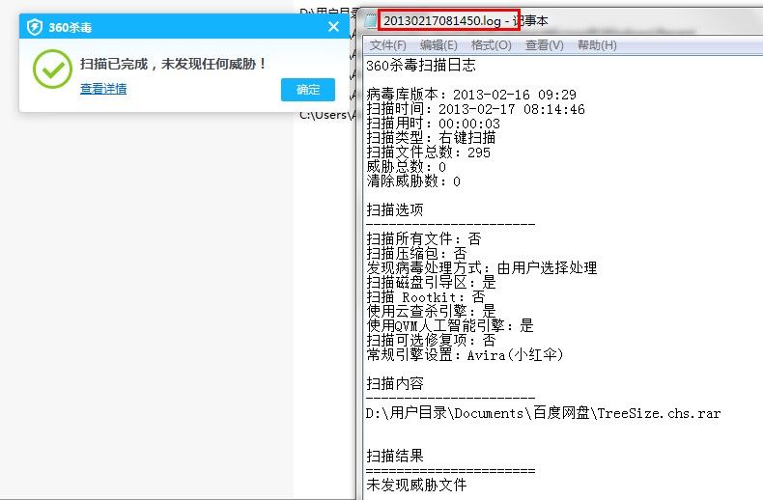The width and height of the screenshot is (763, 500).
Task: Click the 扫描所有文件：否 line
Action: [x=423, y=238]
